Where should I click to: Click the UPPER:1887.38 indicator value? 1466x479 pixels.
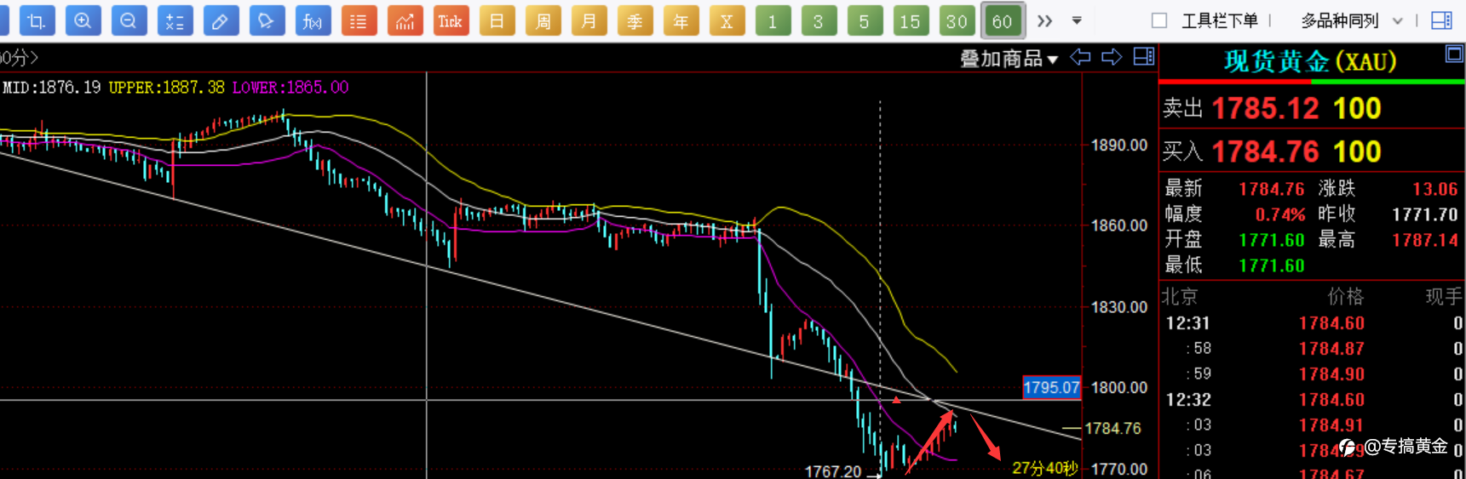tap(167, 87)
